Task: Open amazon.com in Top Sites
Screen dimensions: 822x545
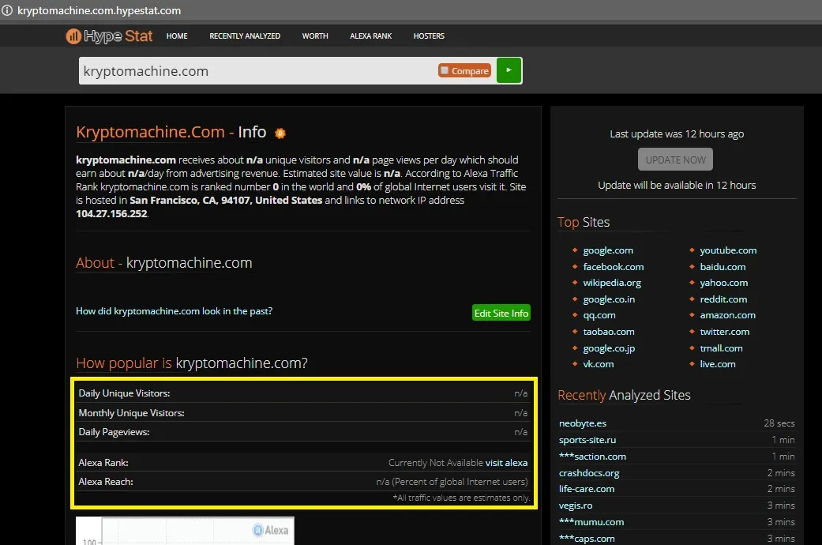Action: [727, 315]
